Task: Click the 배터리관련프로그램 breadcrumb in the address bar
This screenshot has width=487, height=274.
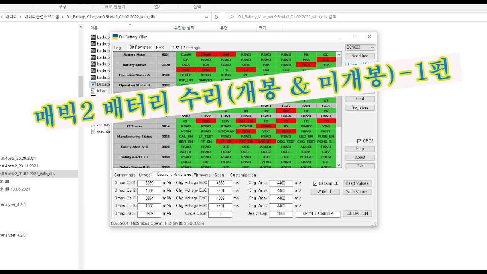Action: 41,17
